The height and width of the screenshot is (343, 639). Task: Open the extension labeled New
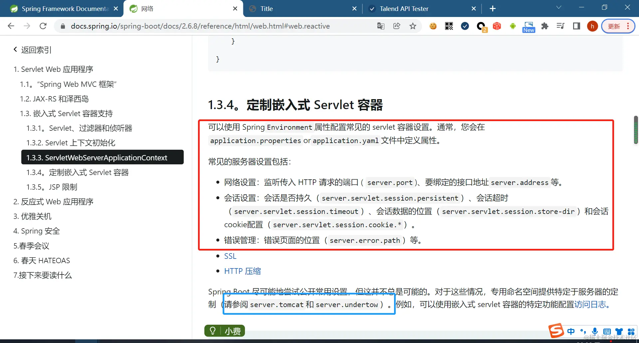click(529, 27)
